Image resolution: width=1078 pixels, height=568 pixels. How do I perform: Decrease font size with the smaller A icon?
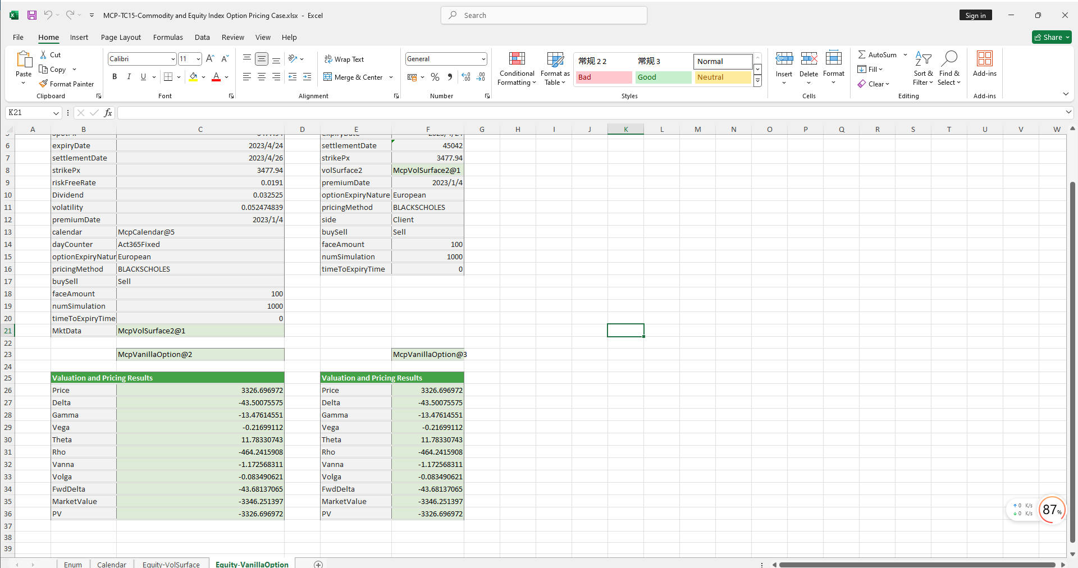pyautogui.click(x=225, y=58)
